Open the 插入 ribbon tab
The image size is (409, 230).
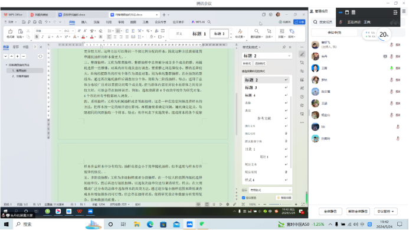[84, 22]
